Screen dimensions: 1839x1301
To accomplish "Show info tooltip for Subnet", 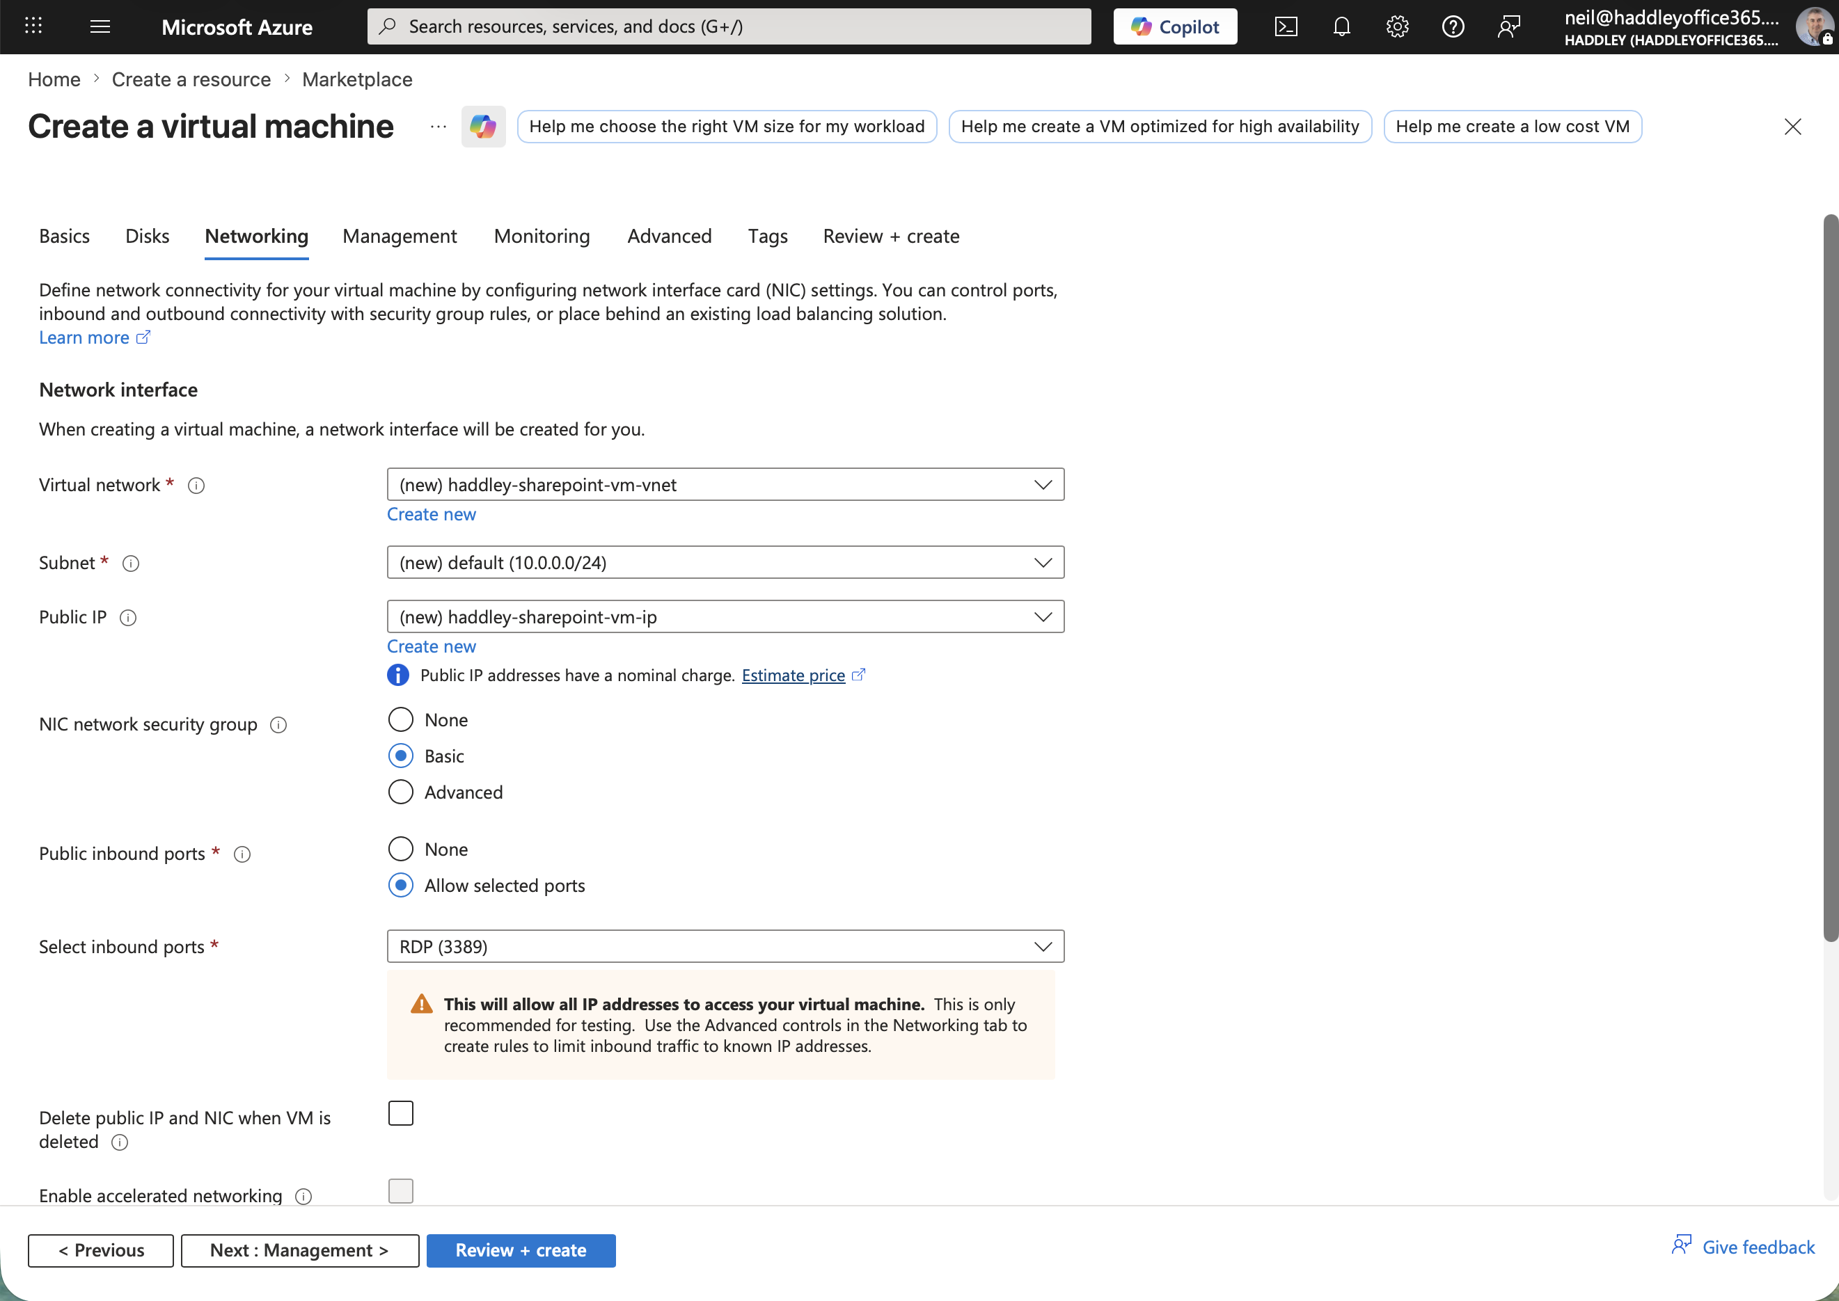I will point(131,563).
